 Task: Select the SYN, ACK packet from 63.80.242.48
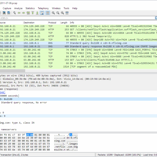[x=78, y=53]
